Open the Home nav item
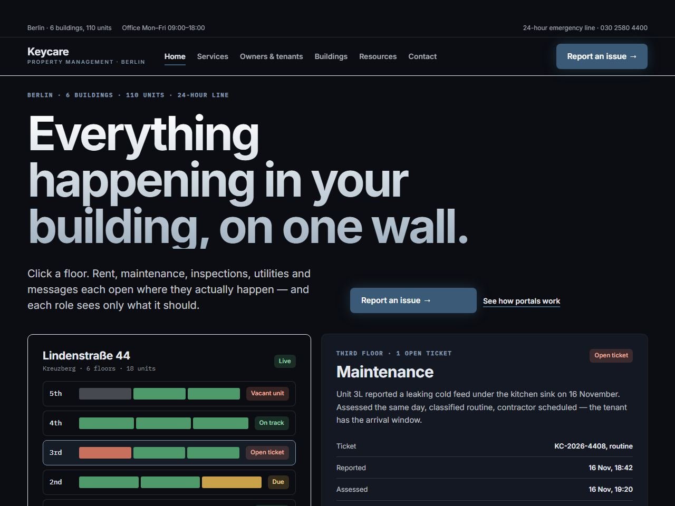The image size is (675, 506). (175, 56)
